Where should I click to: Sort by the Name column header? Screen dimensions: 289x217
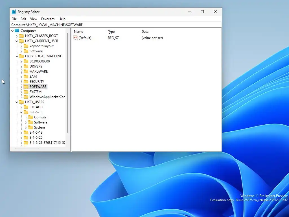[89, 32]
